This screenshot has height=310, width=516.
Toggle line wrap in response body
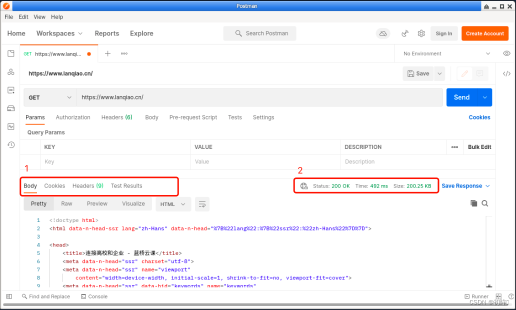pos(202,204)
